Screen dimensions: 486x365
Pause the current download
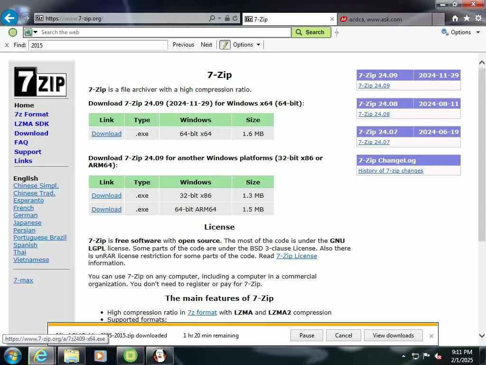(307, 336)
